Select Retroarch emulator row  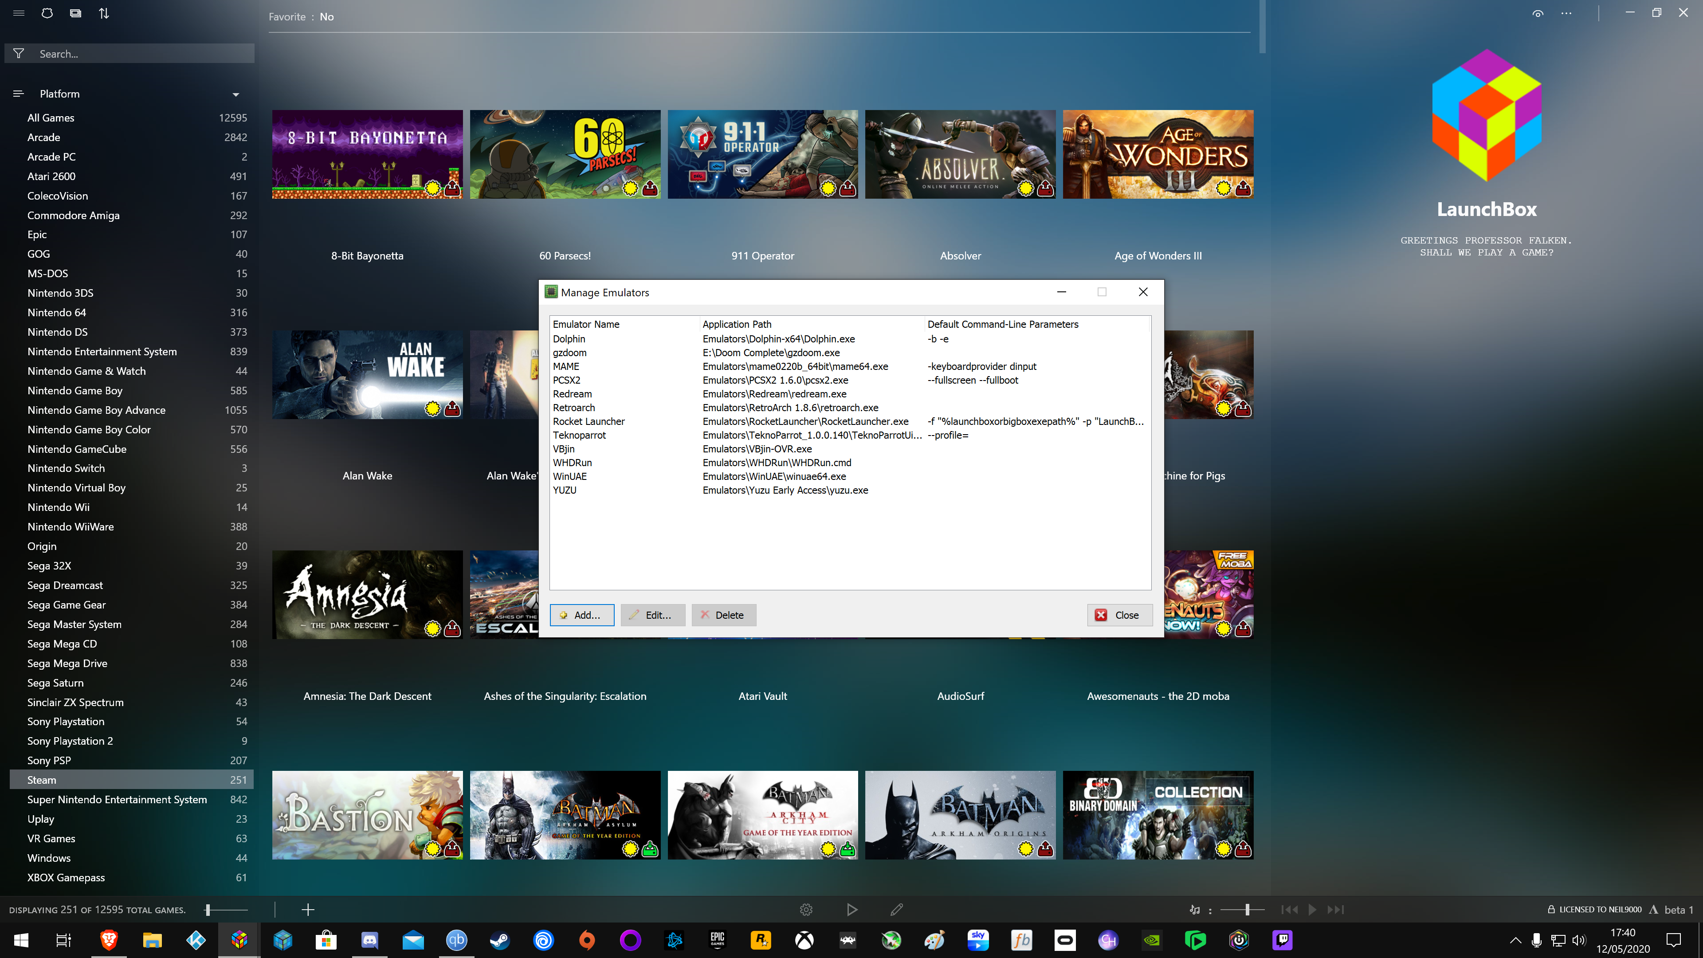pos(850,408)
